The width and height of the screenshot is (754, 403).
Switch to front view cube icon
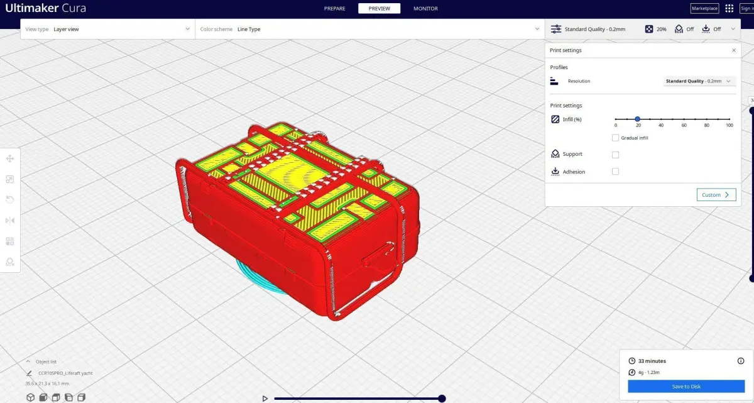point(43,397)
